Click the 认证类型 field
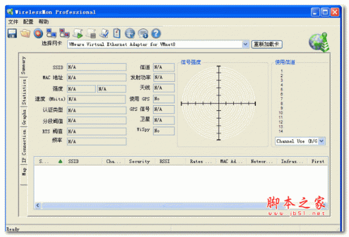349x237 pixels. [x=97, y=110]
